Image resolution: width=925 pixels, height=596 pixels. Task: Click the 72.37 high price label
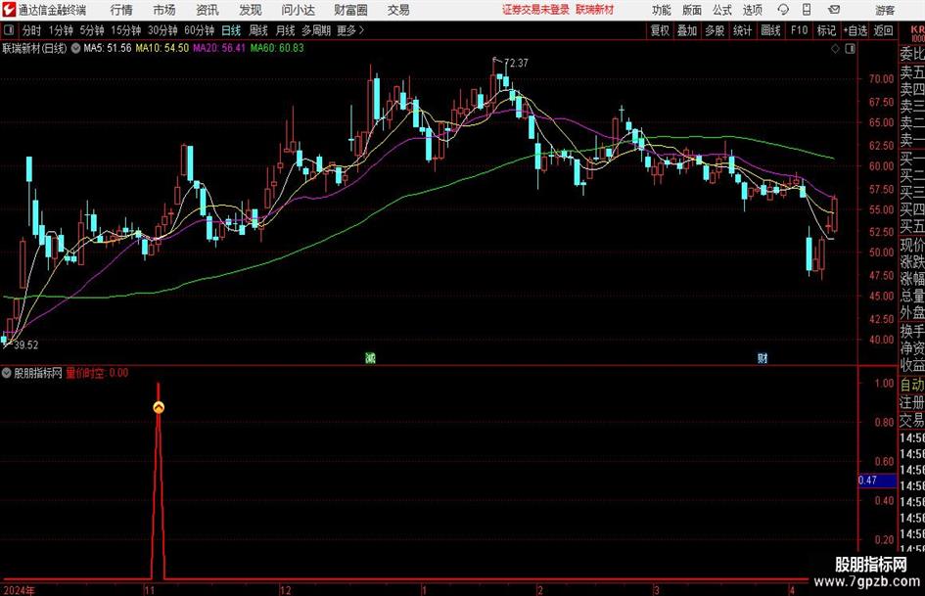pyautogui.click(x=516, y=63)
